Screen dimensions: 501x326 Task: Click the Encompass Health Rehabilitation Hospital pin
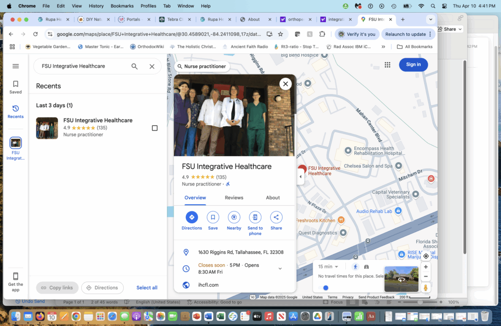348,150
